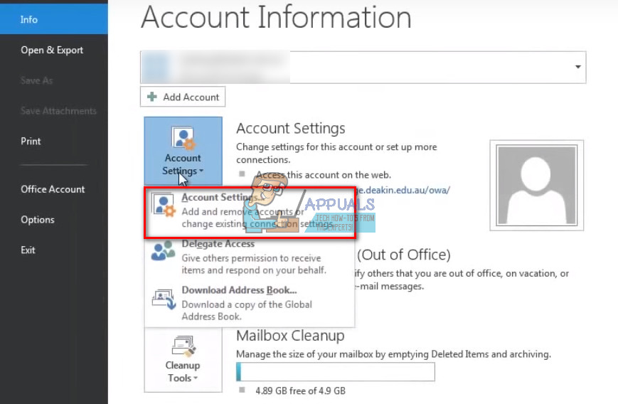This screenshot has width=618, height=404.
Task: Click the Account Settings section heading
Action: pos(290,129)
